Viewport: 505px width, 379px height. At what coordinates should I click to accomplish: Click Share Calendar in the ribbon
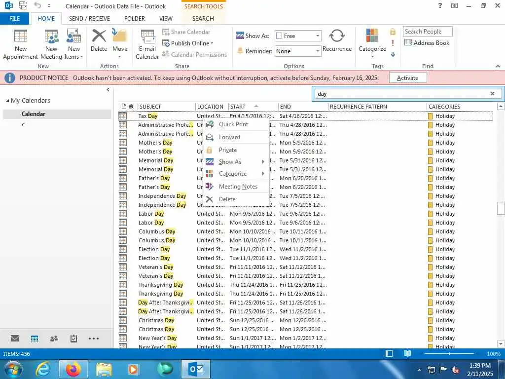point(186,32)
